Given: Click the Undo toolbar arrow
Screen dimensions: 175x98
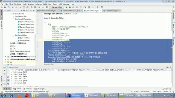Looking at the screenshot, I should coord(13,7).
